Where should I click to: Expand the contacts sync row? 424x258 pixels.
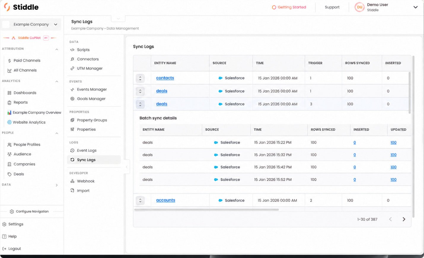140,78
